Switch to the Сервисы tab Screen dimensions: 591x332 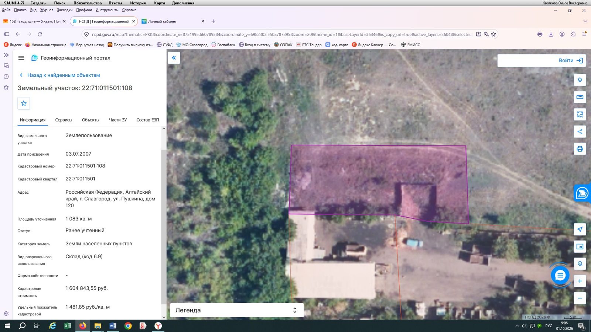point(64,120)
